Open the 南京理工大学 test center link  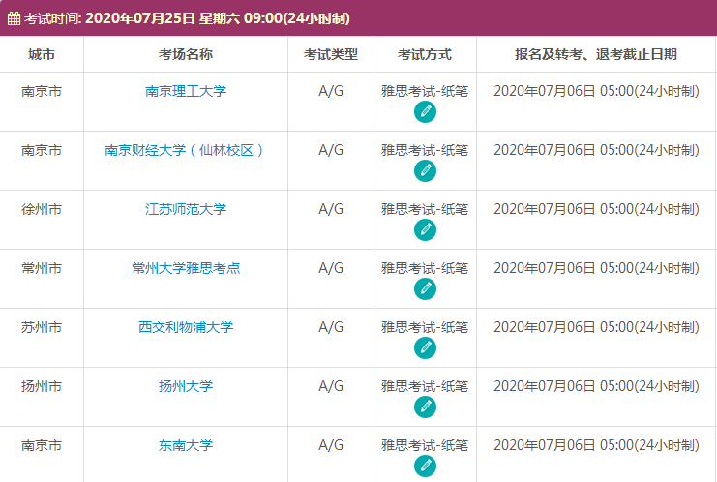pos(186,91)
